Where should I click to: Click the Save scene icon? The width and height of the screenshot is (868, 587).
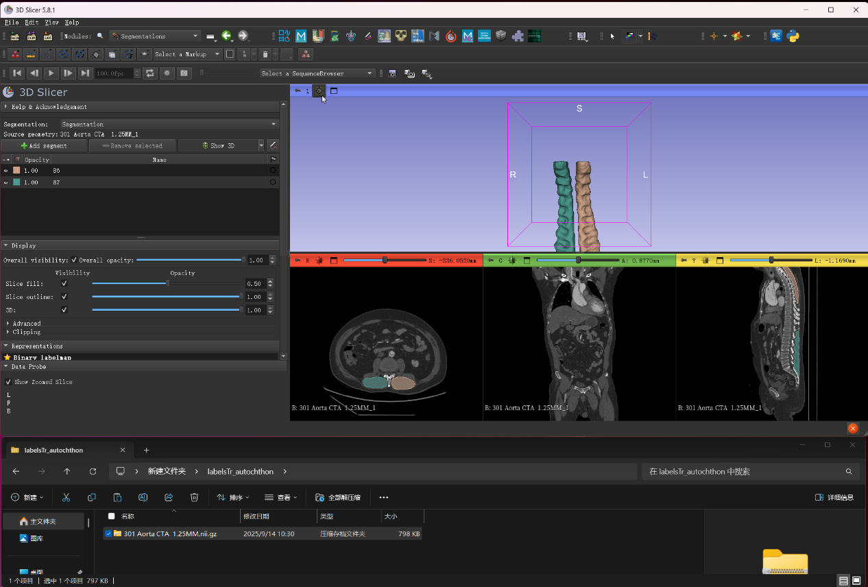(x=48, y=36)
